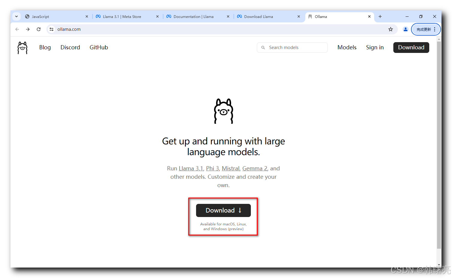The width and height of the screenshot is (452, 278).
Task: Focus the Search models field
Action: coord(292,48)
